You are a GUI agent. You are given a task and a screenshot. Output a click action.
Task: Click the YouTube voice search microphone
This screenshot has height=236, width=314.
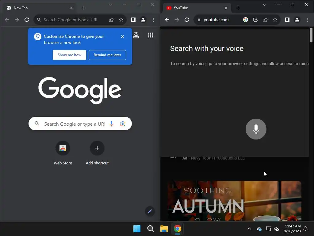point(256,129)
